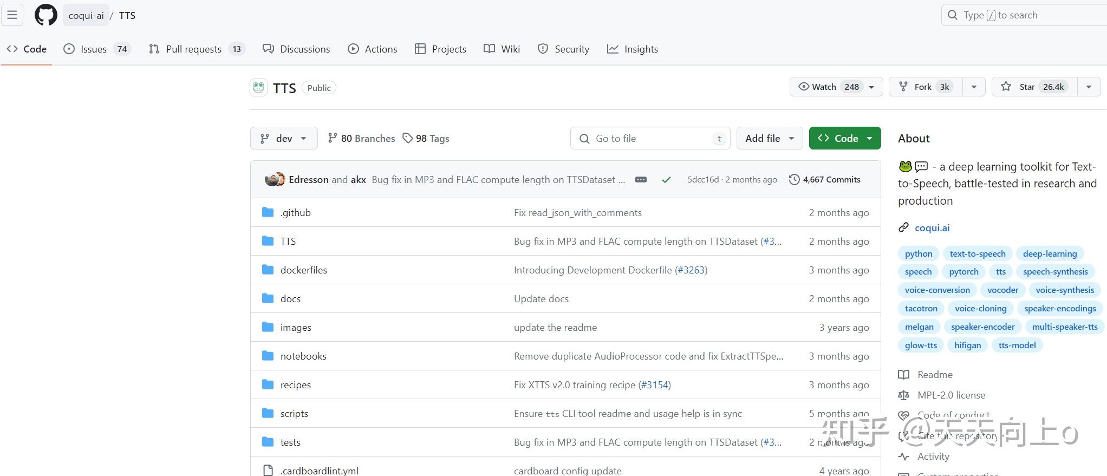1107x476 pixels.
Task: Switch to the Code tab
Action: tap(27, 49)
